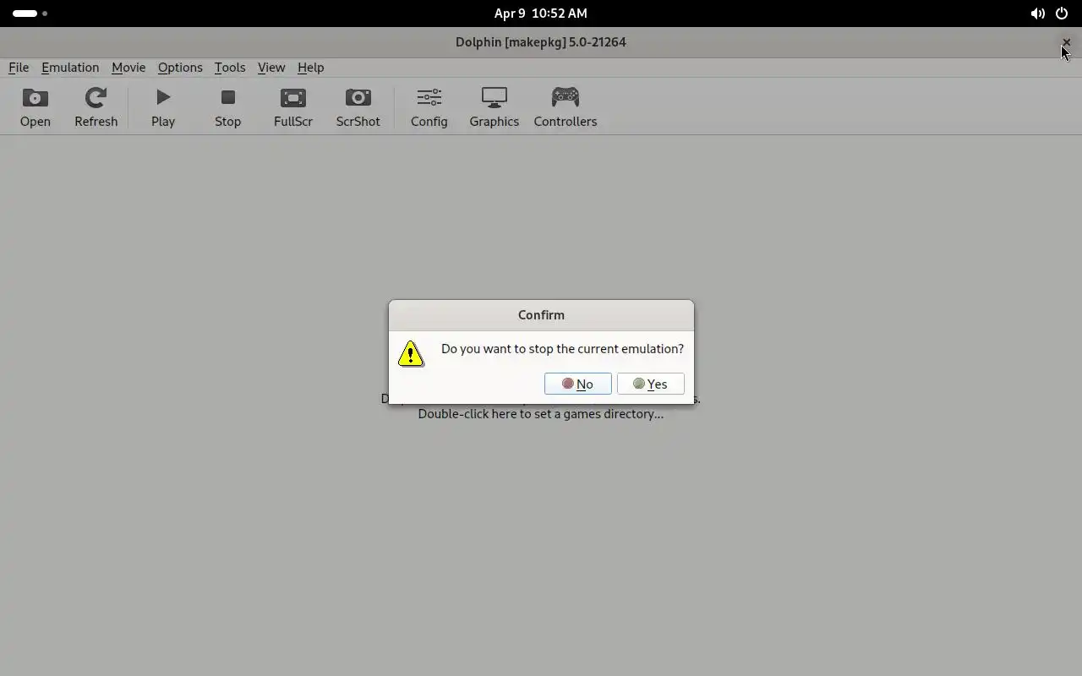Click the yellow warning icon in the dialog

coord(411,353)
